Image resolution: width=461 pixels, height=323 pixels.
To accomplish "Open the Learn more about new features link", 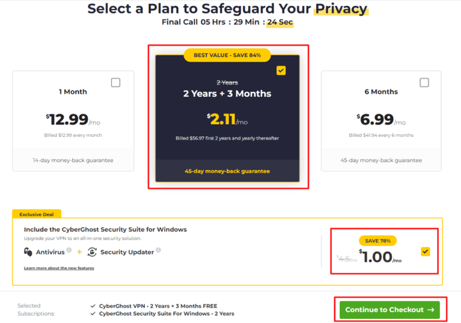I will click(59, 268).
